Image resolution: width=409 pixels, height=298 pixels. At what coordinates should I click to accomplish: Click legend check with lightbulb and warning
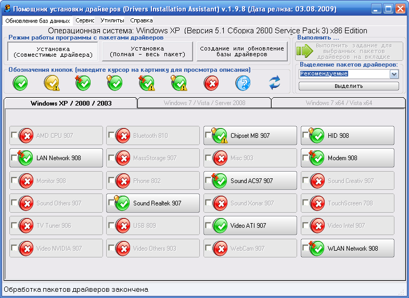point(178,83)
